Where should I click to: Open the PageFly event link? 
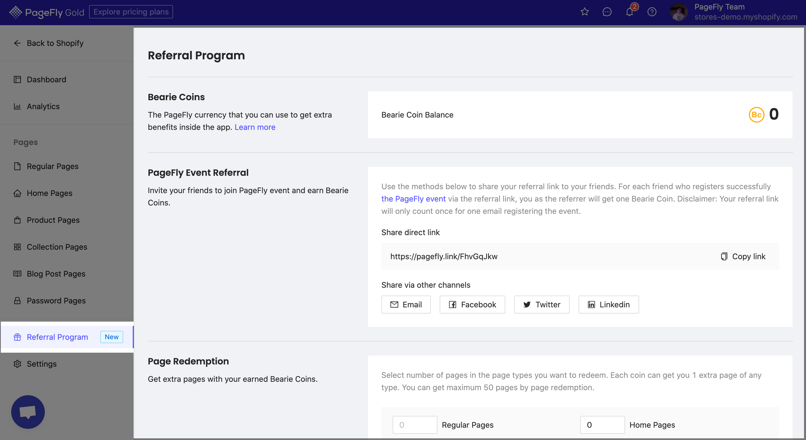point(413,199)
